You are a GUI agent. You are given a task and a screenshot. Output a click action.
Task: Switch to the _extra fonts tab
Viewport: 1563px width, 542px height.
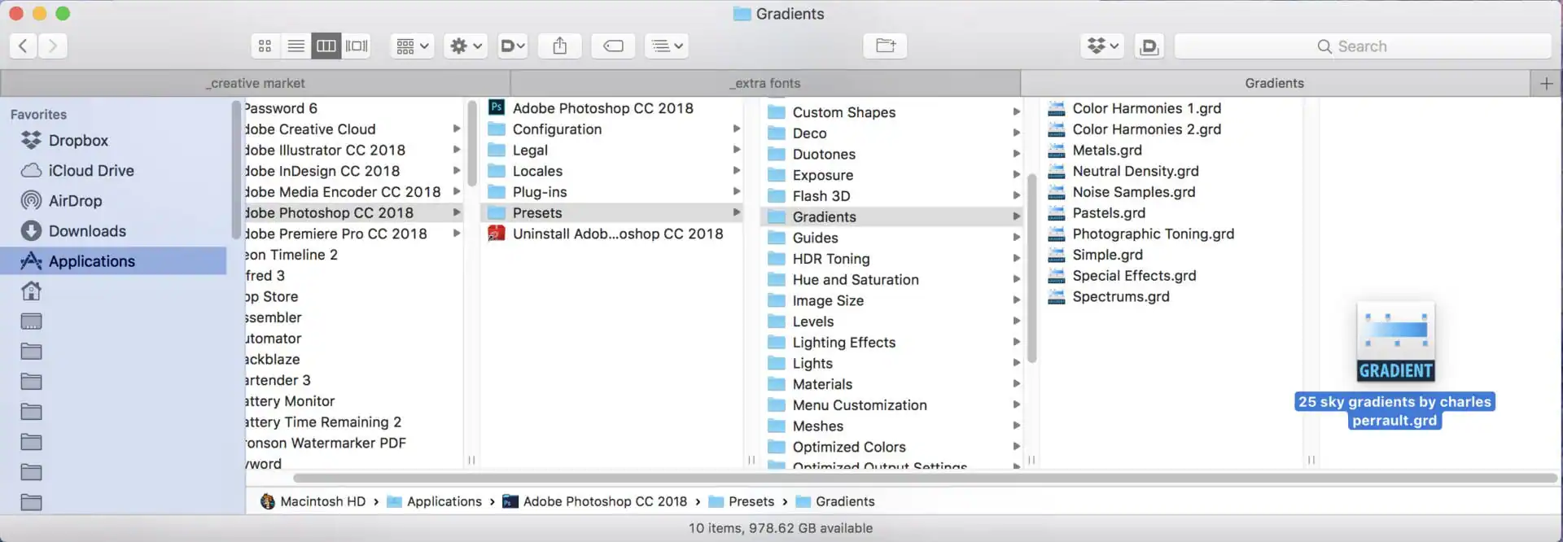click(x=765, y=83)
